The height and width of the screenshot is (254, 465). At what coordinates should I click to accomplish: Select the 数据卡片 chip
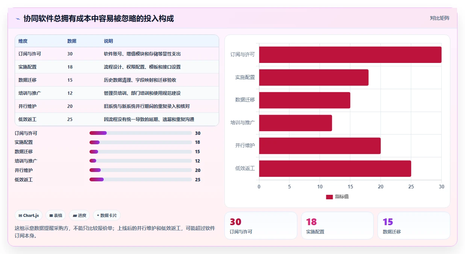[x=107, y=215]
